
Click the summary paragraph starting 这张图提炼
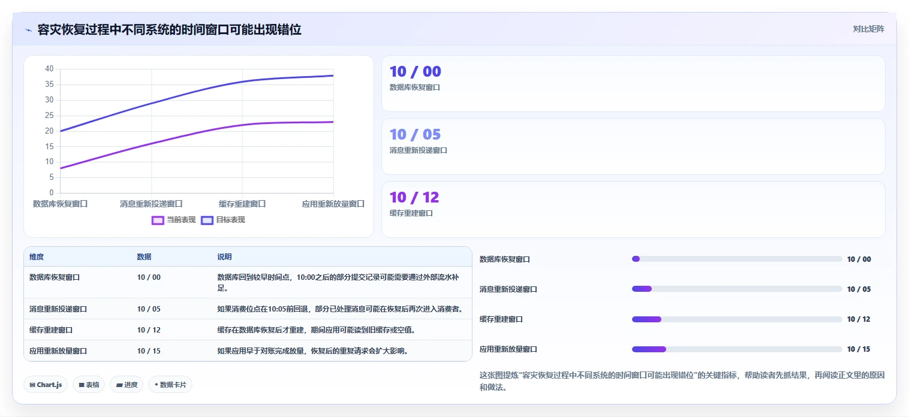click(x=682, y=381)
